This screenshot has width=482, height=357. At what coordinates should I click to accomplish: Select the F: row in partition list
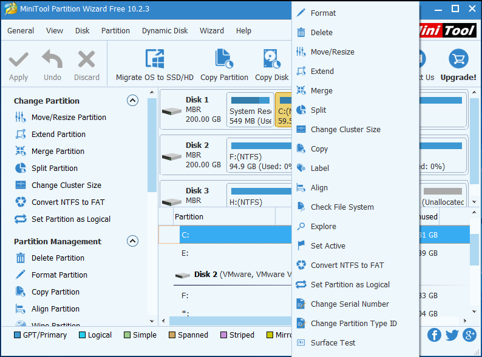225,296
